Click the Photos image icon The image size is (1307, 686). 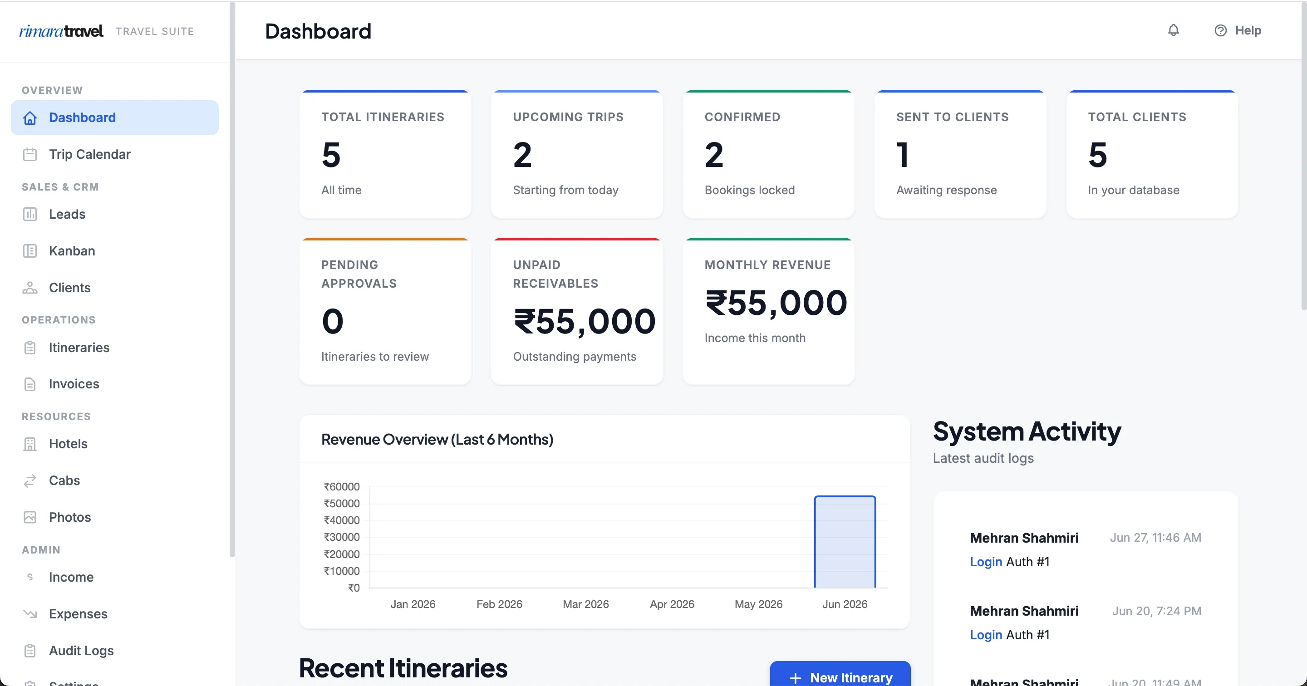30,517
